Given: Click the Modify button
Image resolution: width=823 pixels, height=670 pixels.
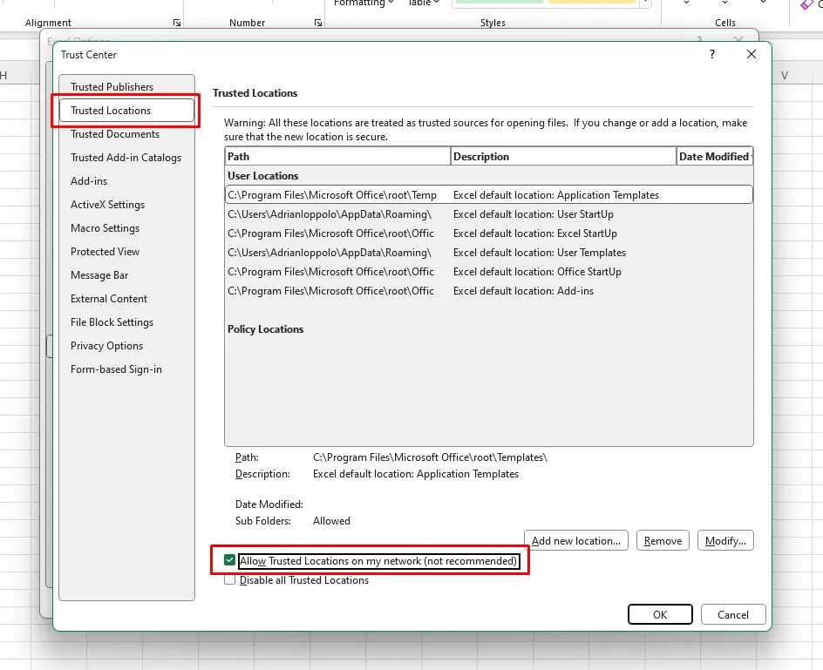Looking at the screenshot, I should pyautogui.click(x=725, y=541).
